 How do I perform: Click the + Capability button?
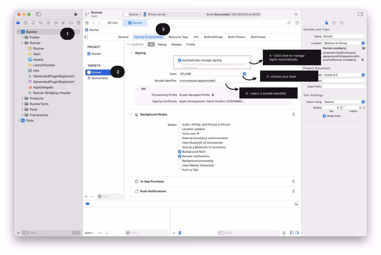coord(135,45)
